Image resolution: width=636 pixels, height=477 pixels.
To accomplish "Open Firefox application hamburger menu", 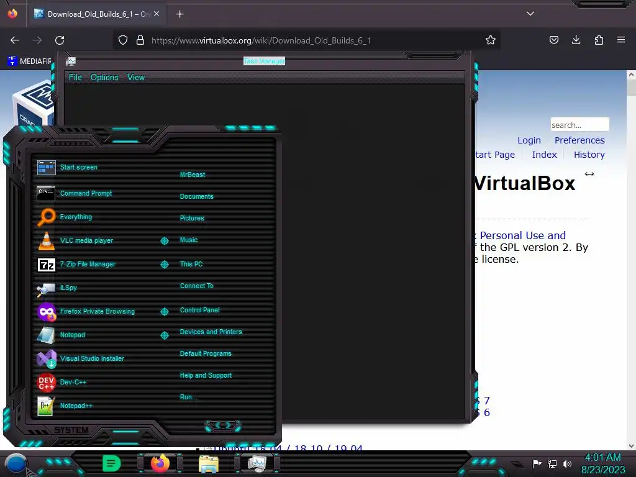I will pyautogui.click(x=621, y=40).
